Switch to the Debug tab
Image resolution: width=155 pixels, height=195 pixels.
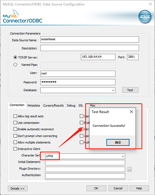pos(71,105)
